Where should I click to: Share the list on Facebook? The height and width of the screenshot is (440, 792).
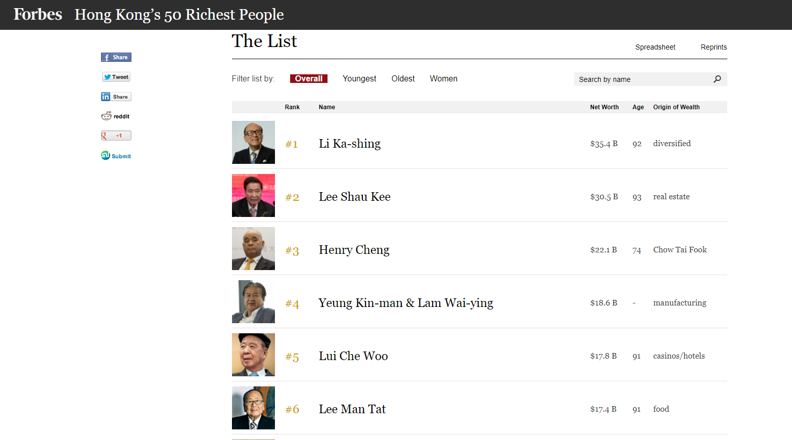116,57
